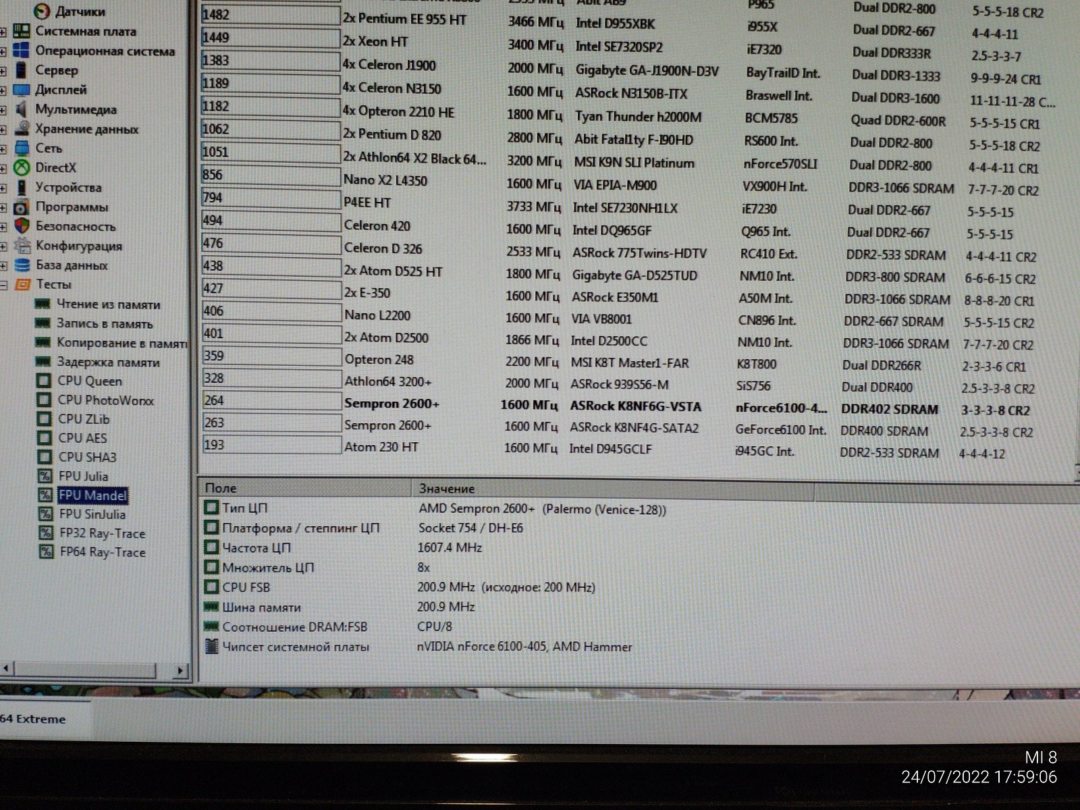Click the Тип ЦП field icon

tap(212, 508)
